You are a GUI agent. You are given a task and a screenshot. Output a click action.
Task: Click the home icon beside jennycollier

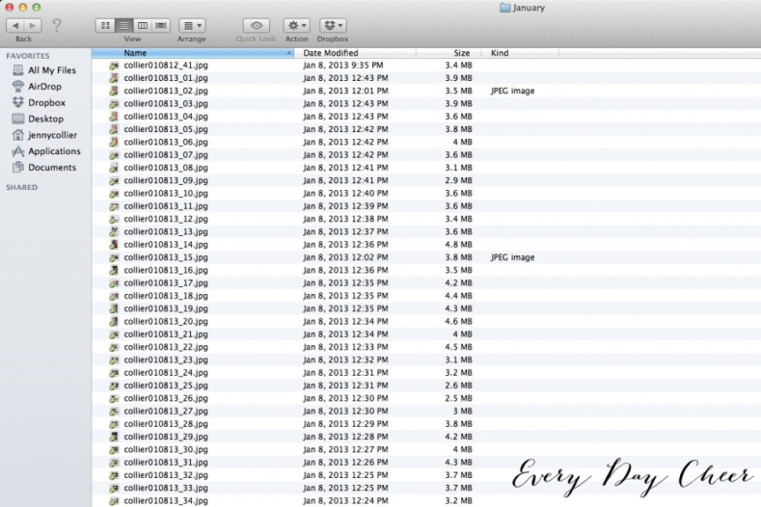click(x=18, y=135)
